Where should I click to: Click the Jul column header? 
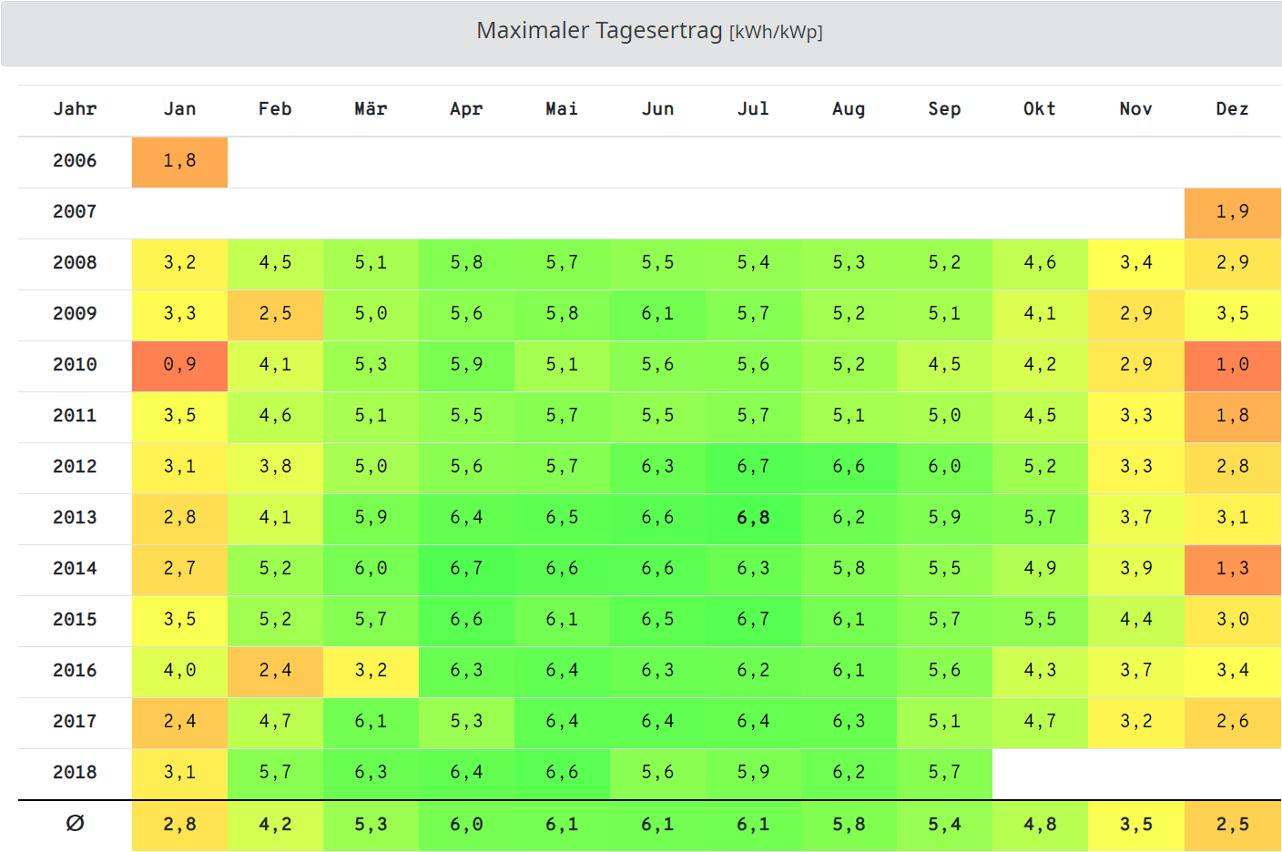[x=753, y=109]
